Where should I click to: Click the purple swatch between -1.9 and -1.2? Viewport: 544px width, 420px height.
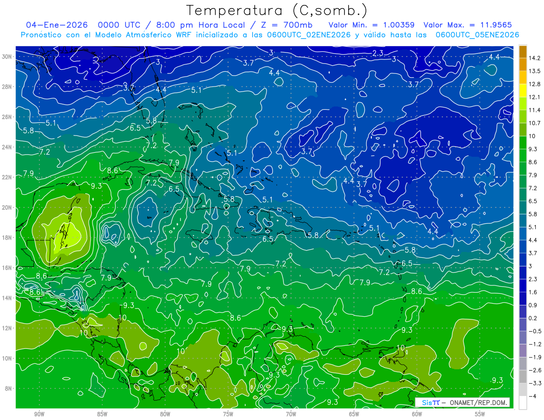523,351
